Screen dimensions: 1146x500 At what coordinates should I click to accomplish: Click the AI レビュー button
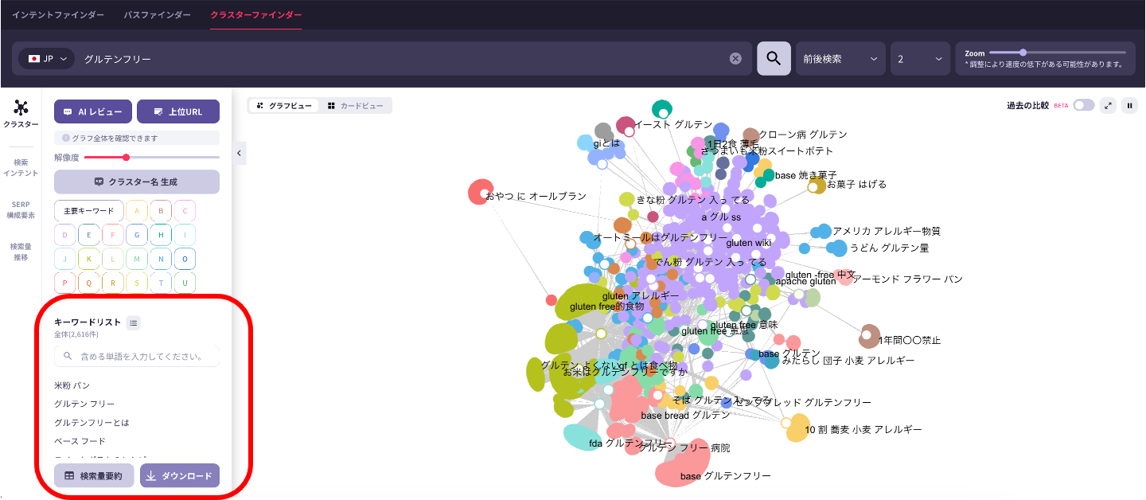[x=92, y=111]
